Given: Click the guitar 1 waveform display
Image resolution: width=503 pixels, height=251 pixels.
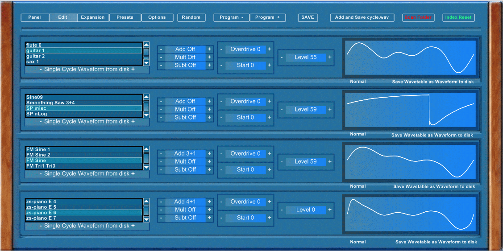Looking at the screenshot, I should coord(410,58).
